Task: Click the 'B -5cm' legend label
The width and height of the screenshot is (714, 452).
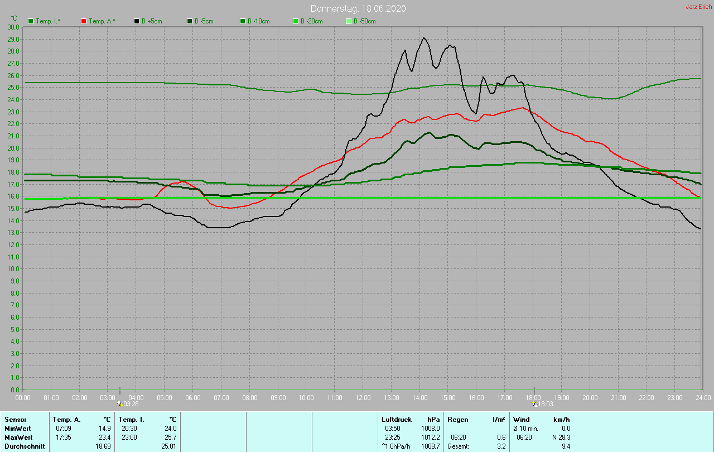Action: tap(204, 21)
